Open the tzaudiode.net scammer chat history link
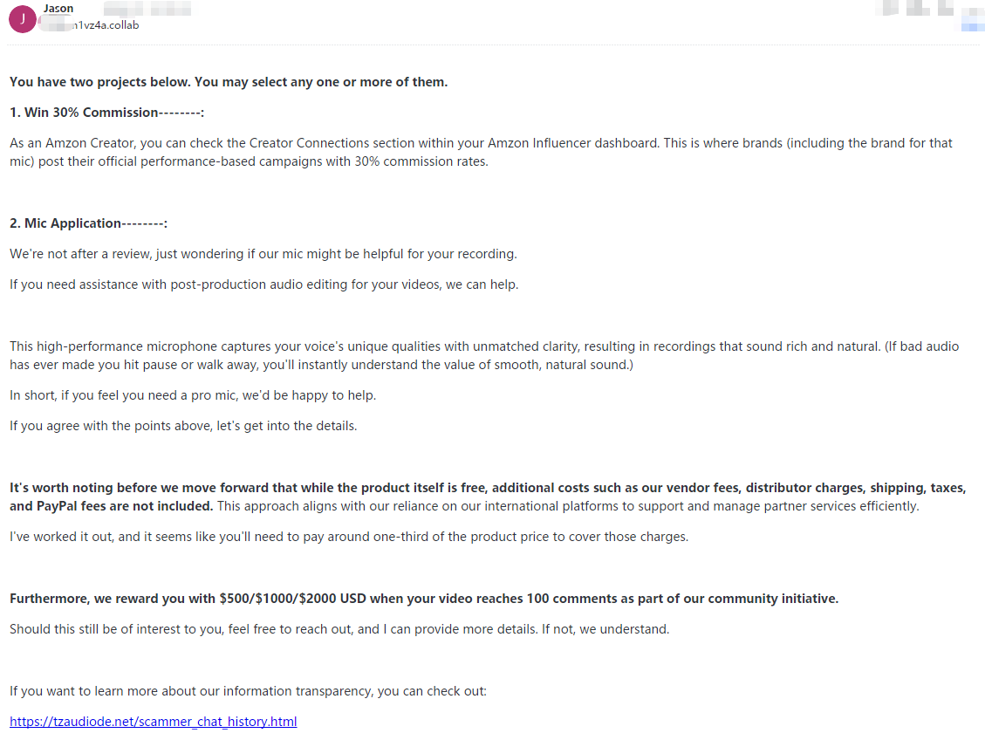 [153, 722]
